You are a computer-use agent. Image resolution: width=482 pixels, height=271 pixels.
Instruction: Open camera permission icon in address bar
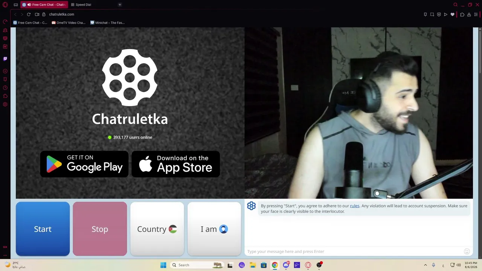[37, 14]
